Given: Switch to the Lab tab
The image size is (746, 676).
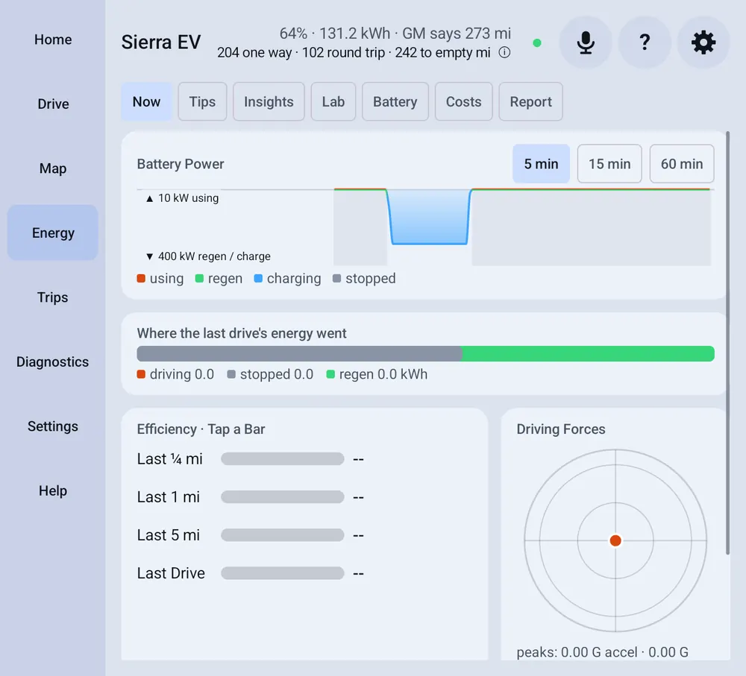Looking at the screenshot, I should [333, 101].
